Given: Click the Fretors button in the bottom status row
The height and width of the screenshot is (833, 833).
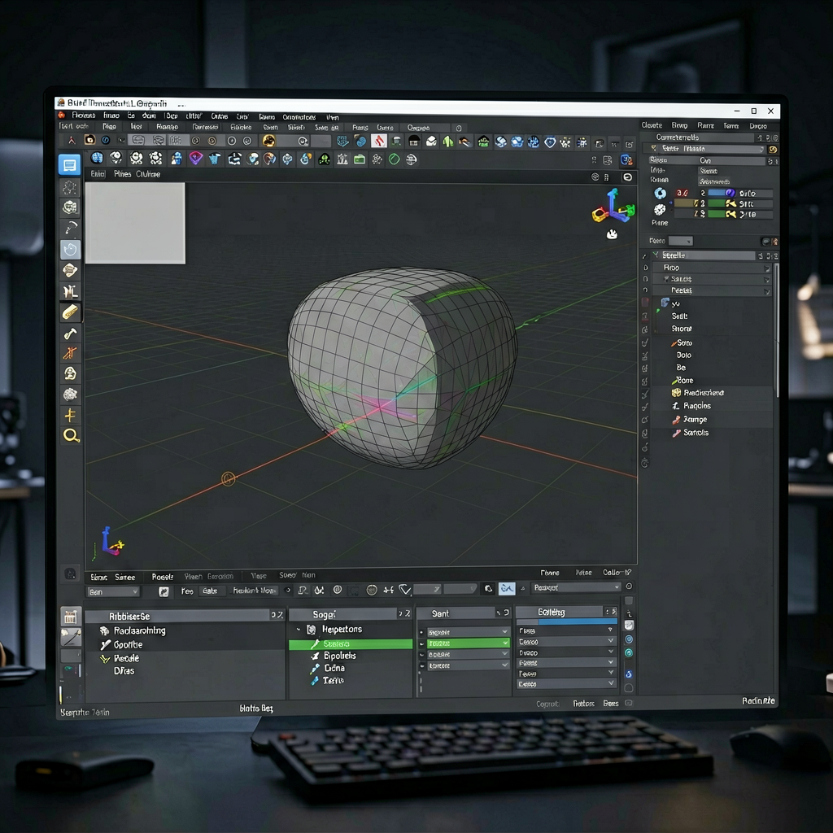Looking at the screenshot, I should pos(583,704).
